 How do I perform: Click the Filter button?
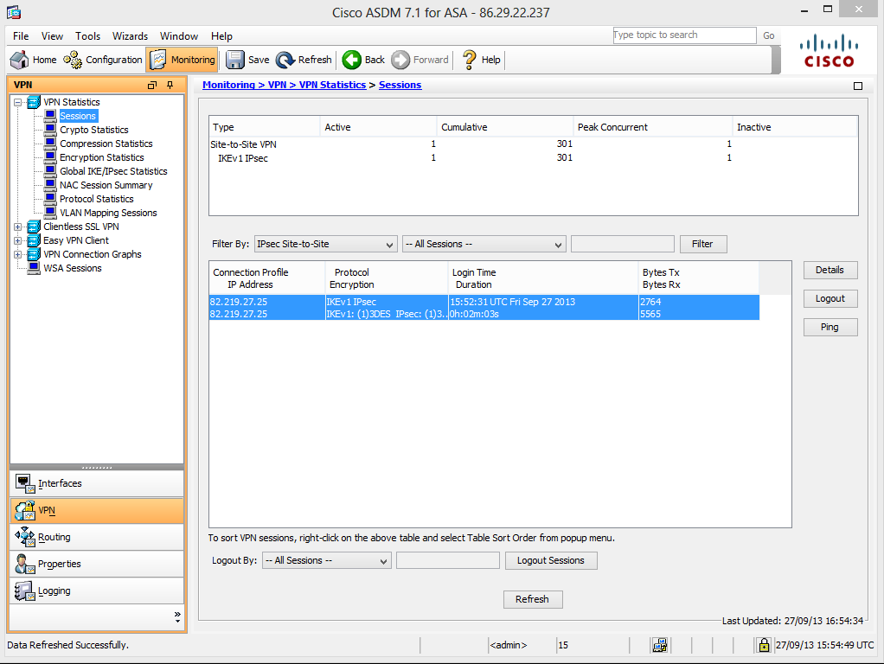pyautogui.click(x=703, y=244)
